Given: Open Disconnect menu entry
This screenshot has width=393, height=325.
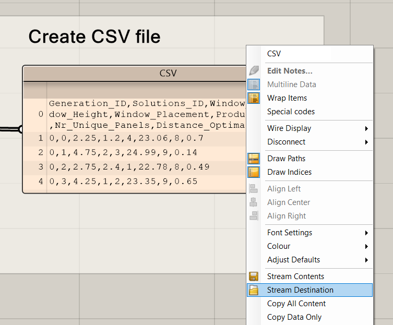Looking at the screenshot, I should [x=310, y=142].
